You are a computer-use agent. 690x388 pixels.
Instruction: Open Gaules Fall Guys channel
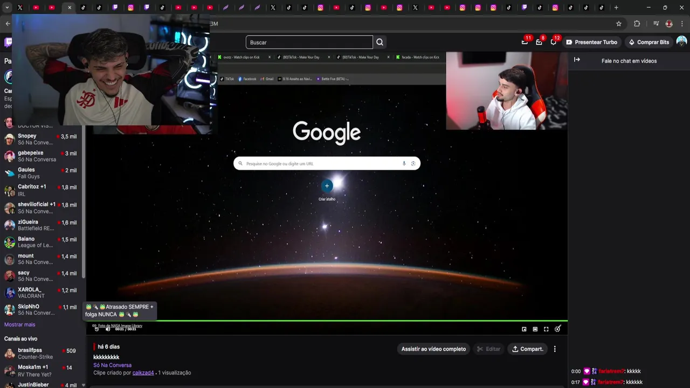click(42, 173)
